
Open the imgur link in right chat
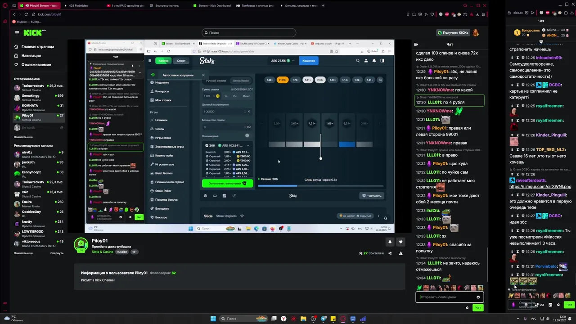[540, 186]
